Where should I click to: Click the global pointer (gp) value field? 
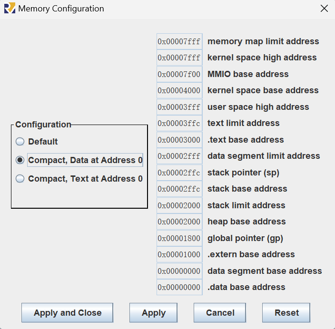click(179, 238)
